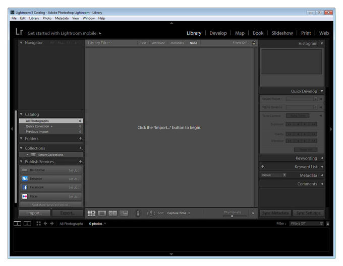The width and height of the screenshot is (343, 266).
Task: Switch to Compare view icon
Action: tap(112, 213)
